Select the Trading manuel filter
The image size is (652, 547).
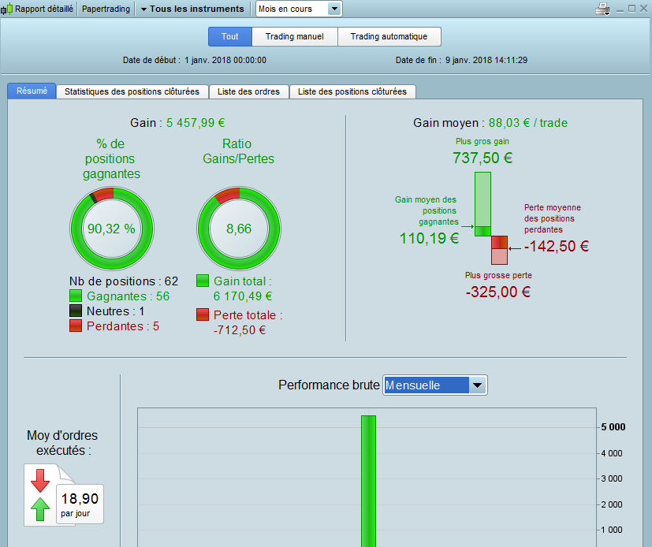pyautogui.click(x=295, y=36)
